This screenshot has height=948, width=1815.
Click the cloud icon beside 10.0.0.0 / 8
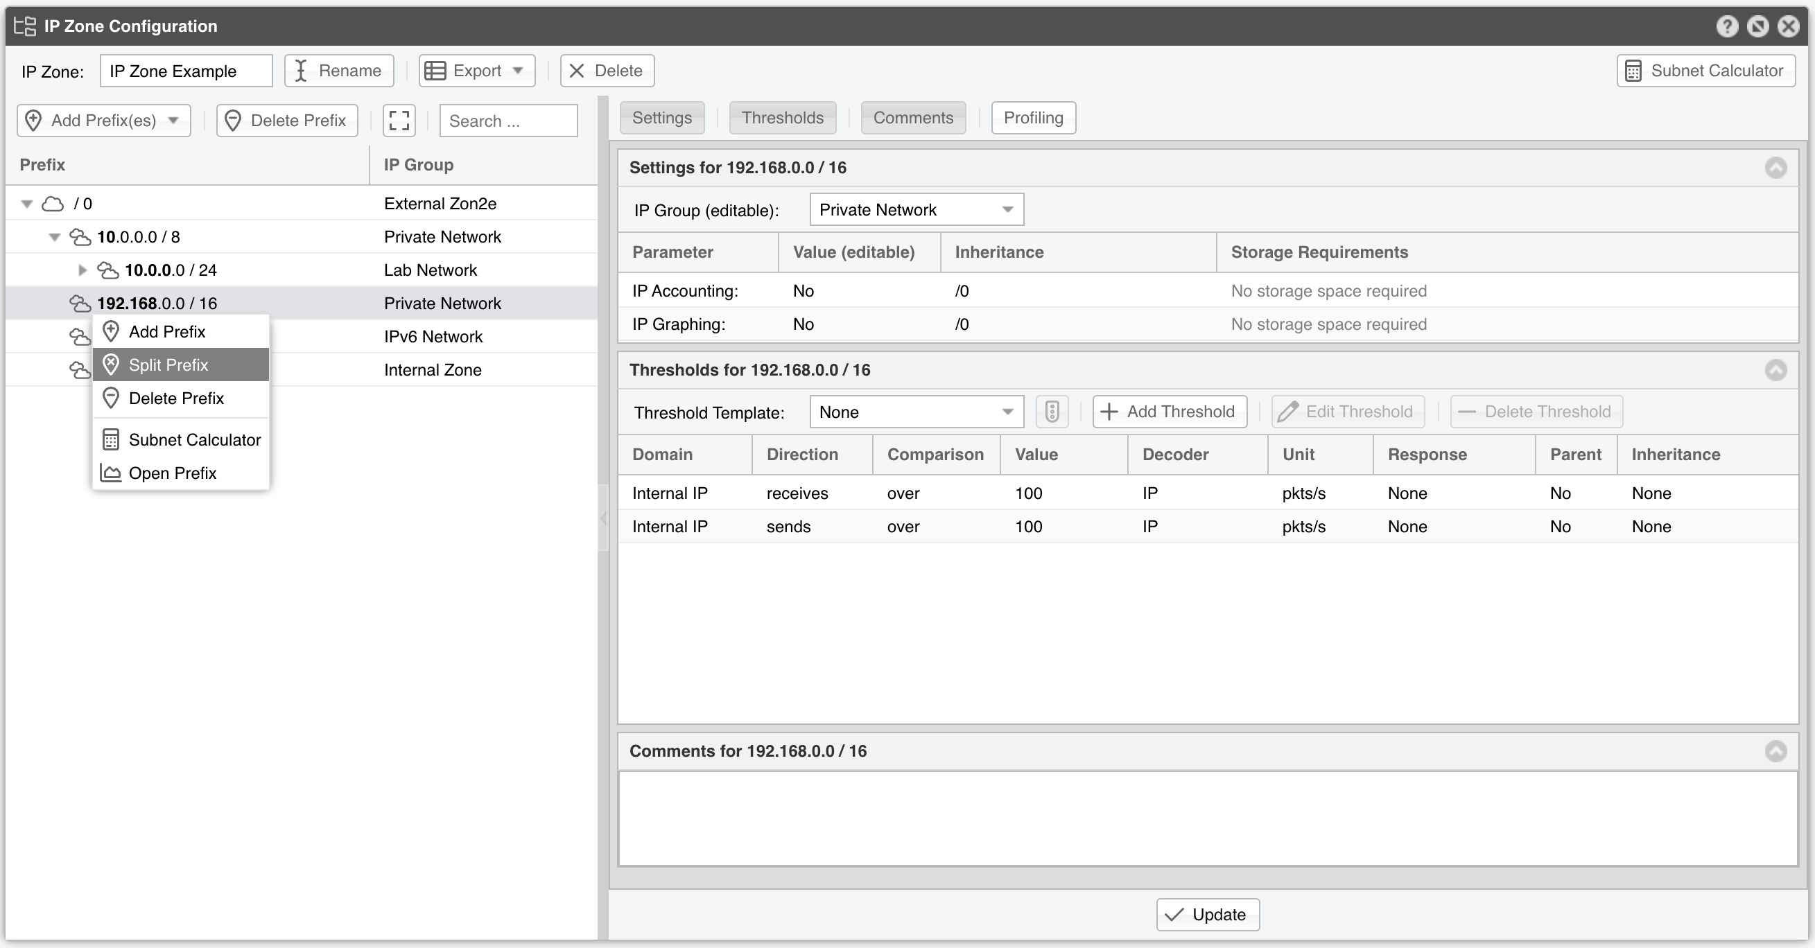coord(80,236)
